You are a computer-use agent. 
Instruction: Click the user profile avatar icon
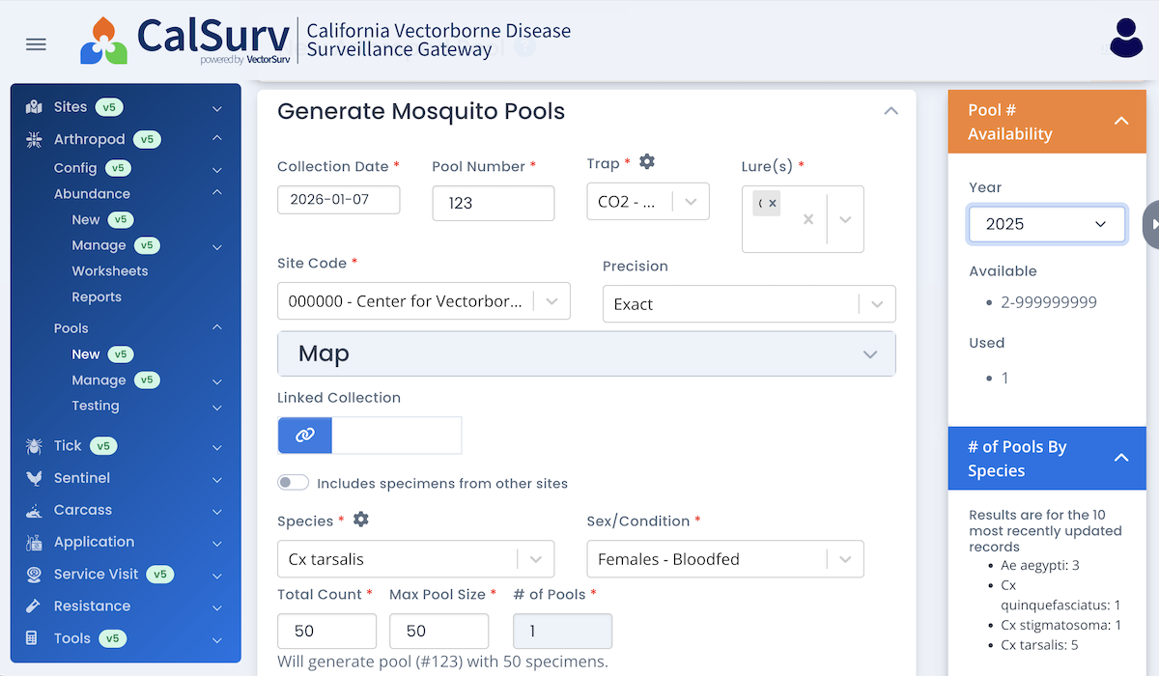(1126, 40)
